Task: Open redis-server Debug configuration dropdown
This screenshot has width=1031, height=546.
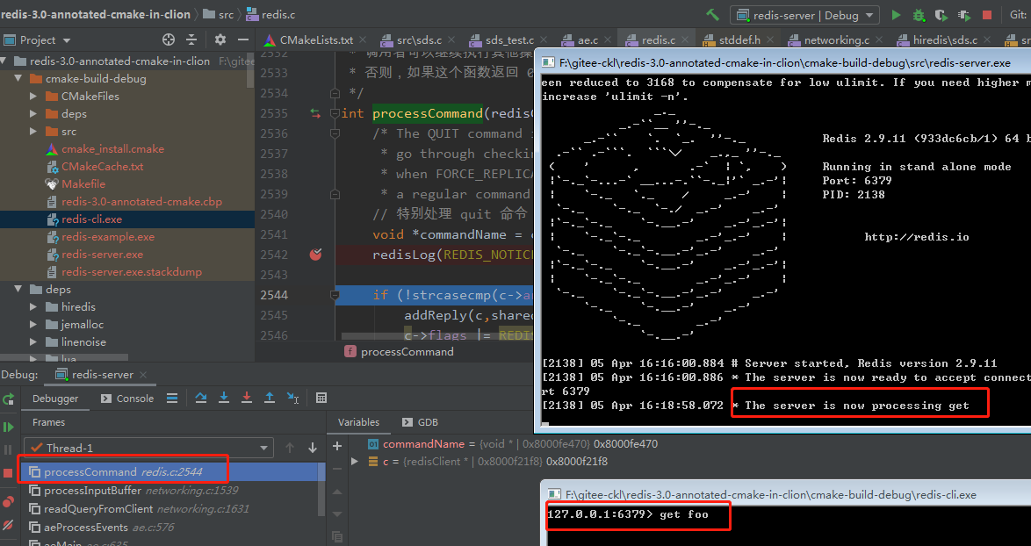Action: pyautogui.click(x=804, y=15)
